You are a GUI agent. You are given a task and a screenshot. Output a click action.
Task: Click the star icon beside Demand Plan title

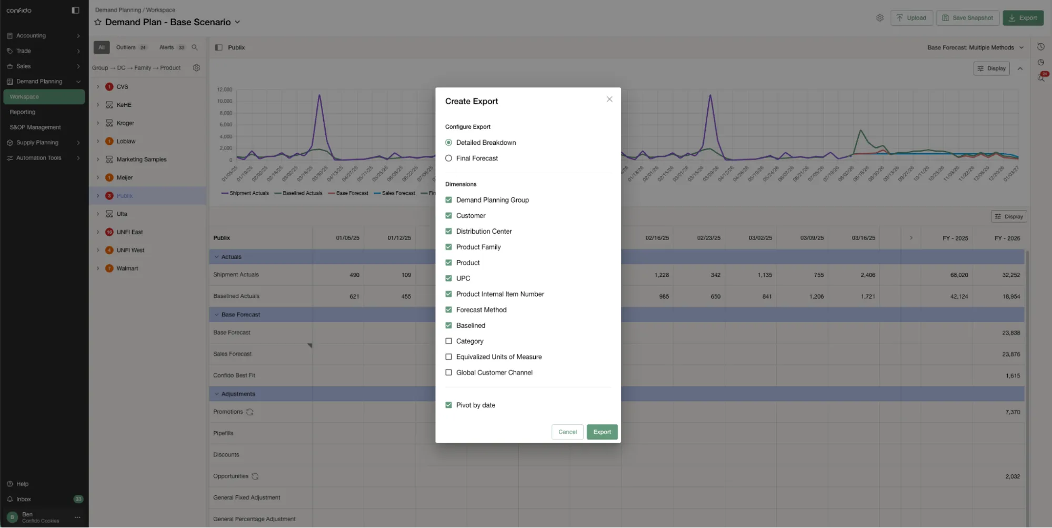[x=98, y=22]
